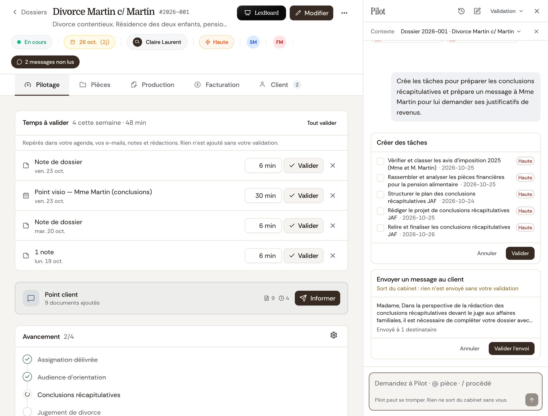The width and height of the screenshot is (548, 416).
Task: Mark Conclusions récapitulatives step status circle
Action: 27,394
